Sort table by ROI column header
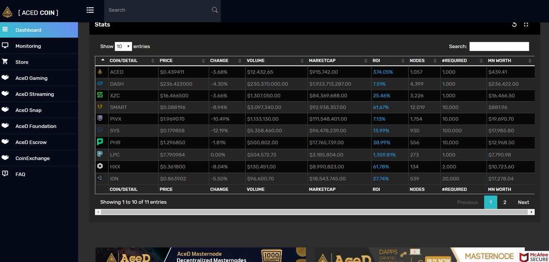The height and width of the screenshot is (262, 549). click(x=389, y=60)
